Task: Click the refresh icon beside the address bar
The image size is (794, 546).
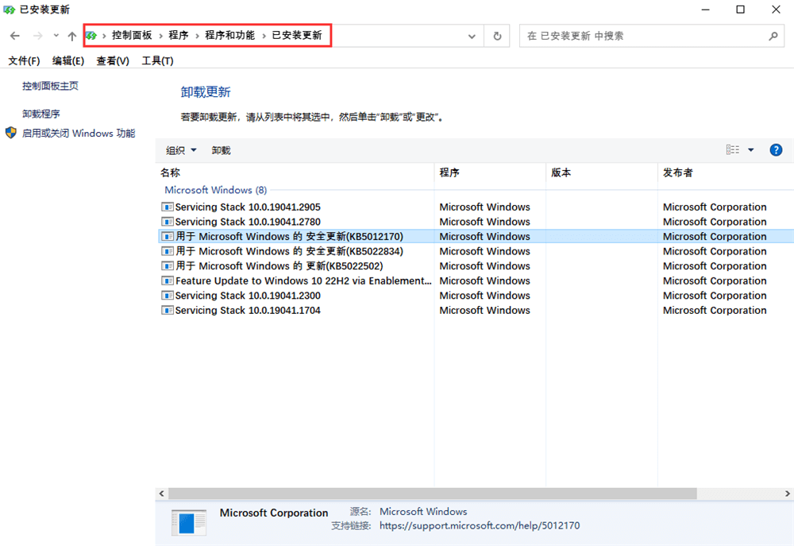Action: (495, 35)
